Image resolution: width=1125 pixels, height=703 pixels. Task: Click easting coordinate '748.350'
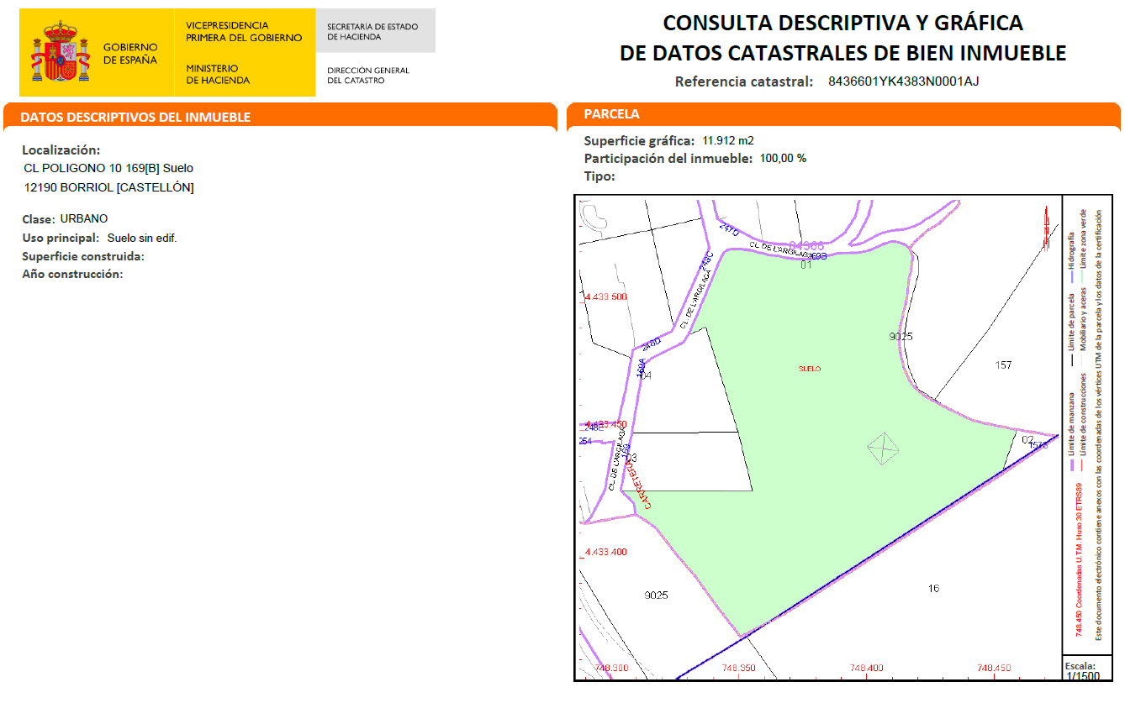(x=738, y=669)
